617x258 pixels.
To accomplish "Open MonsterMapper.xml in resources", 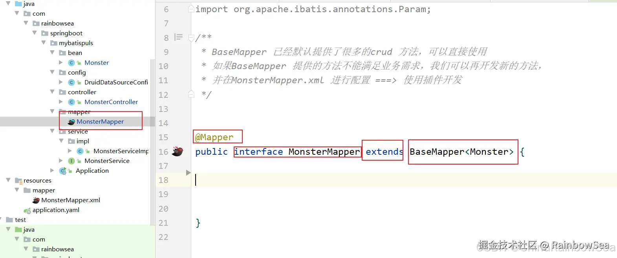I will pos(71,200).
